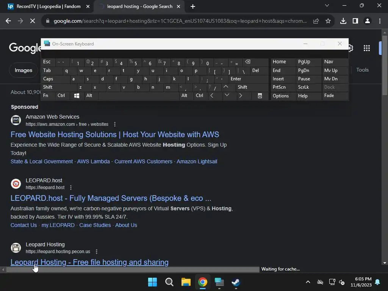Click the PrtScn key
Image resolution: width=388 pixels, height=291 pixels.
pyautogui.click(x=283, y=87)
